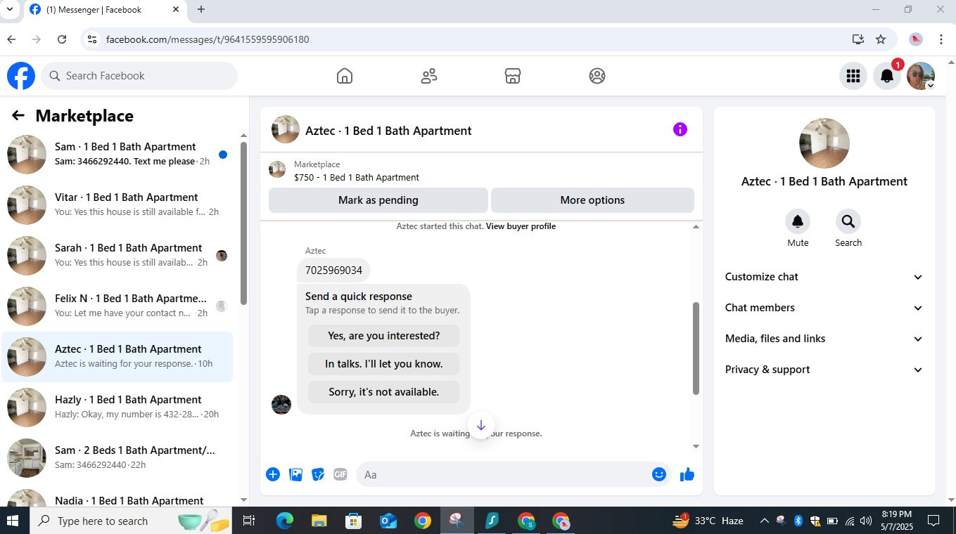Open a new browser tab
Viewport: 956px width, 534px height.
[x=201, y=10]
